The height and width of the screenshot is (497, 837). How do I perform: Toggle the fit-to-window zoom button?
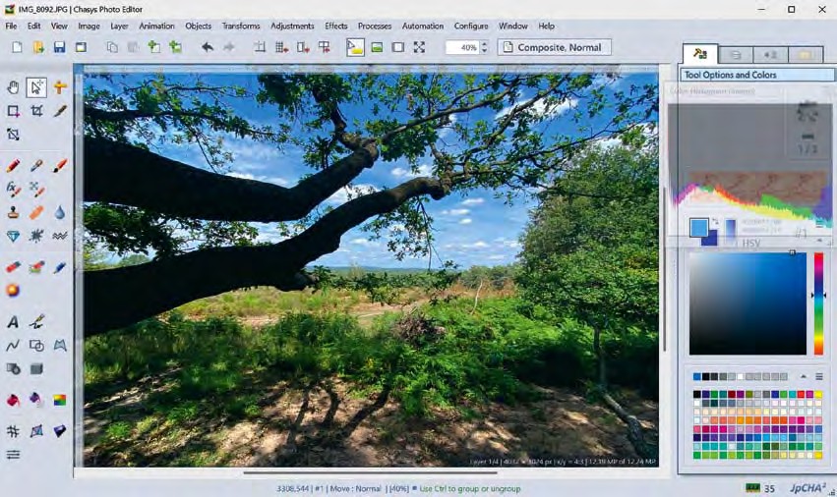419,47
